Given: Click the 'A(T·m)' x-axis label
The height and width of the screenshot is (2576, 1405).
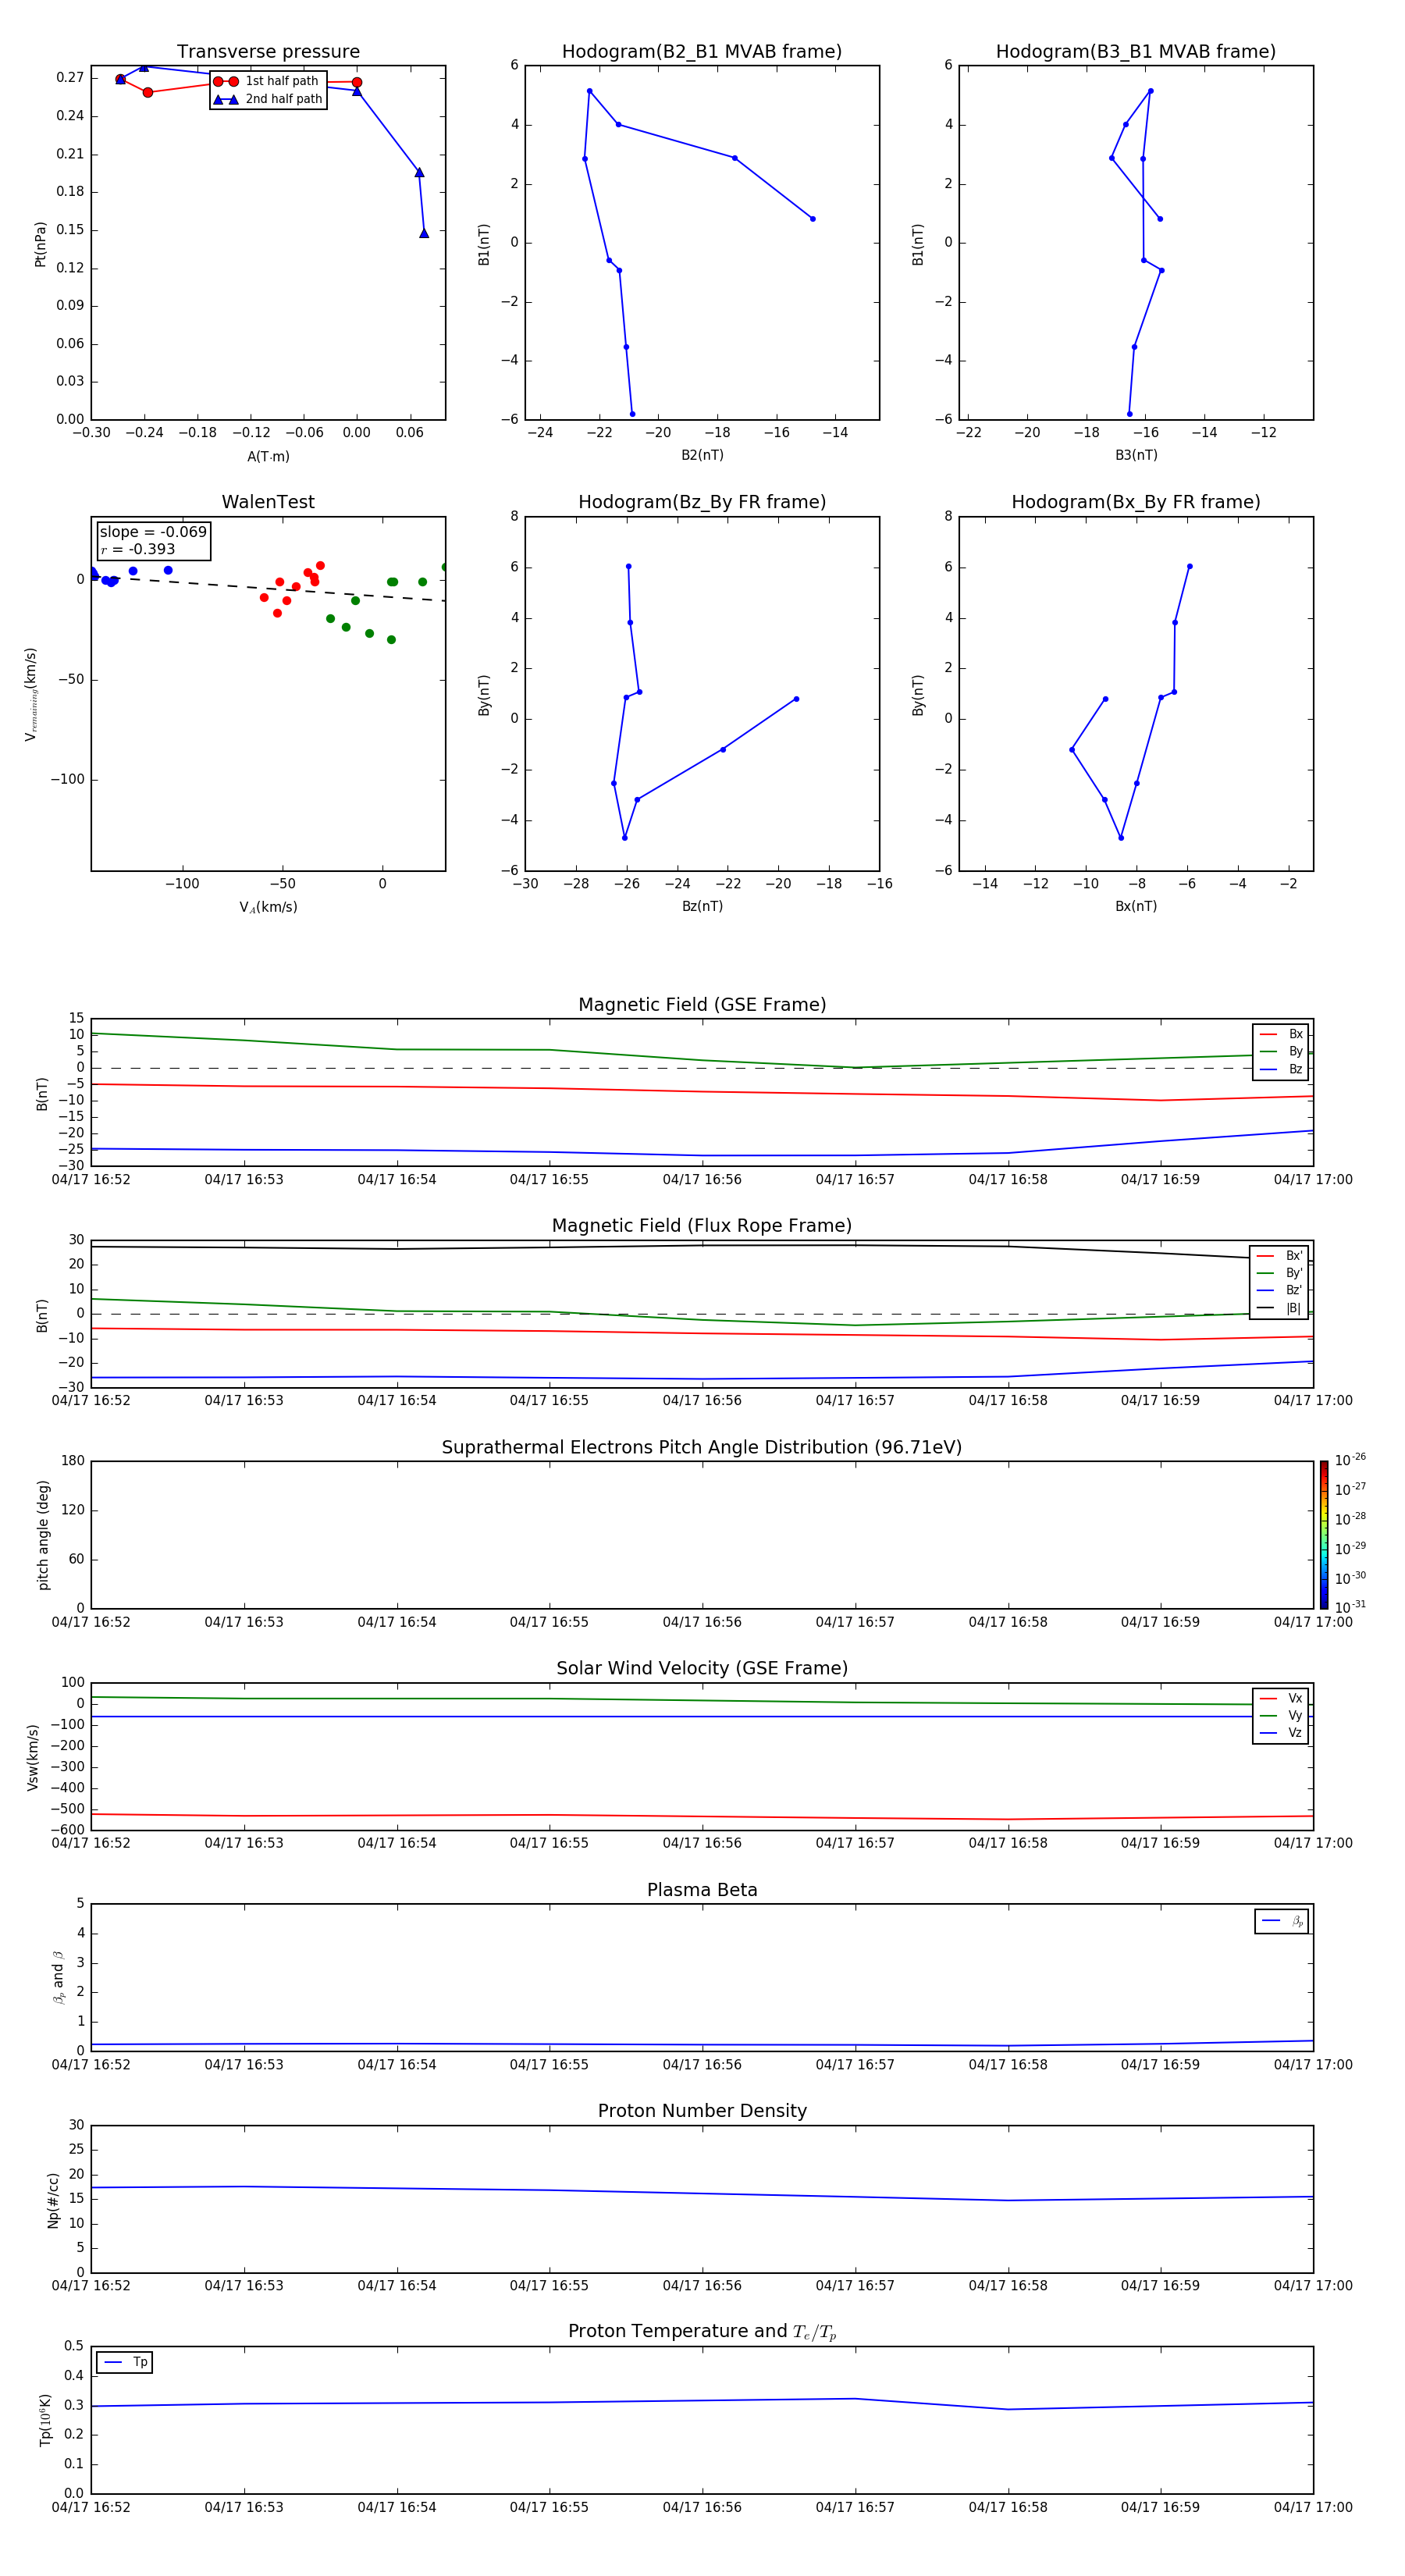Looking at the screenshot, I should point(268,457).
